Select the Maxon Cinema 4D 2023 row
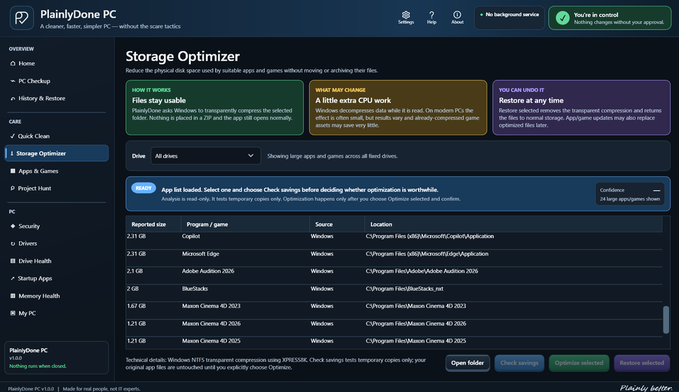The height and width of the screenshot is (392, 679). point(394,311)
